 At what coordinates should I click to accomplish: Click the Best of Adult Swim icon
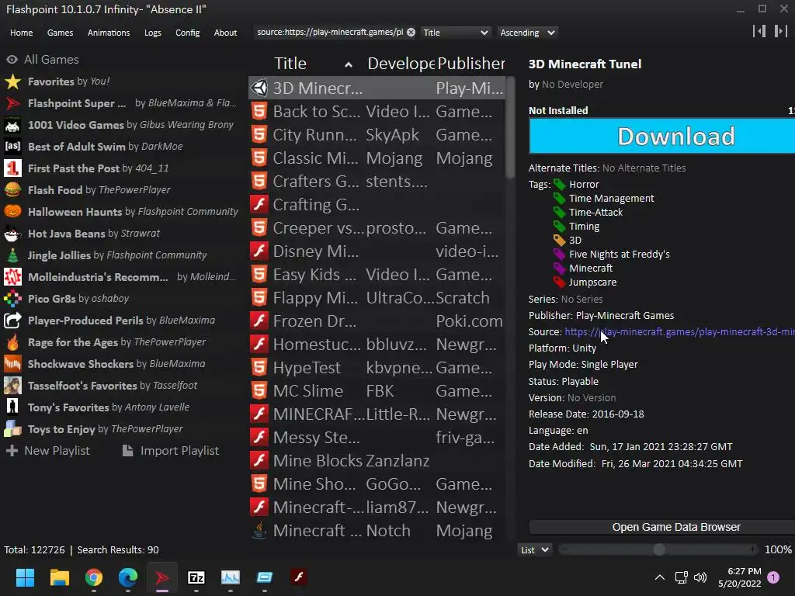[x=12, y=147]
